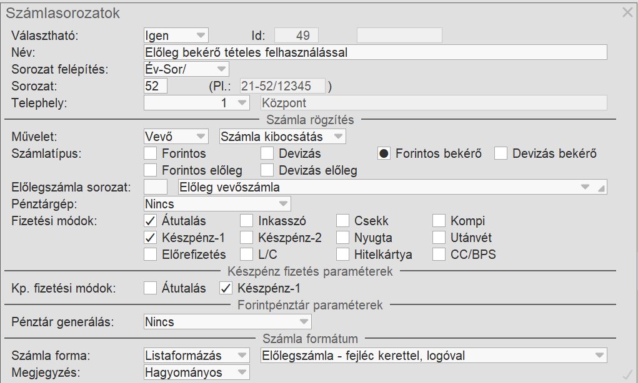Open the Művelet Vevő dropdown
The width and height of the screenshot is (638, 383).
pyautogui.click(x=201, y=137)
